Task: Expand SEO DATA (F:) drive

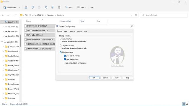Action: tap(3, 27)
